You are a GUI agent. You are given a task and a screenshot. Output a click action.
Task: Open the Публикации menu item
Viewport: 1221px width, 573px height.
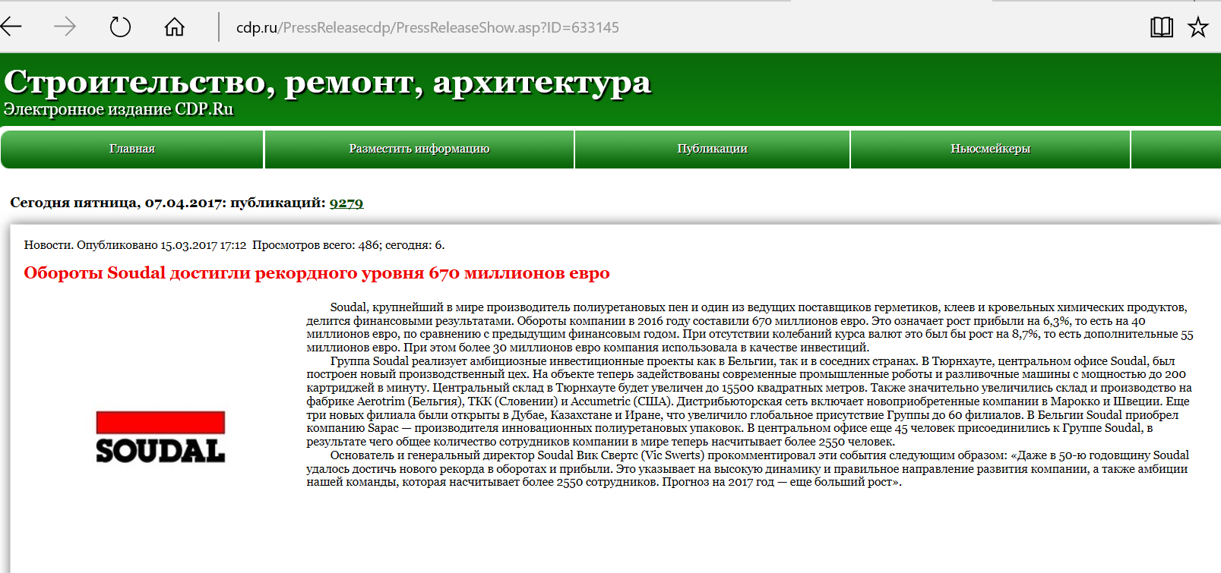(x=713, y=149)
